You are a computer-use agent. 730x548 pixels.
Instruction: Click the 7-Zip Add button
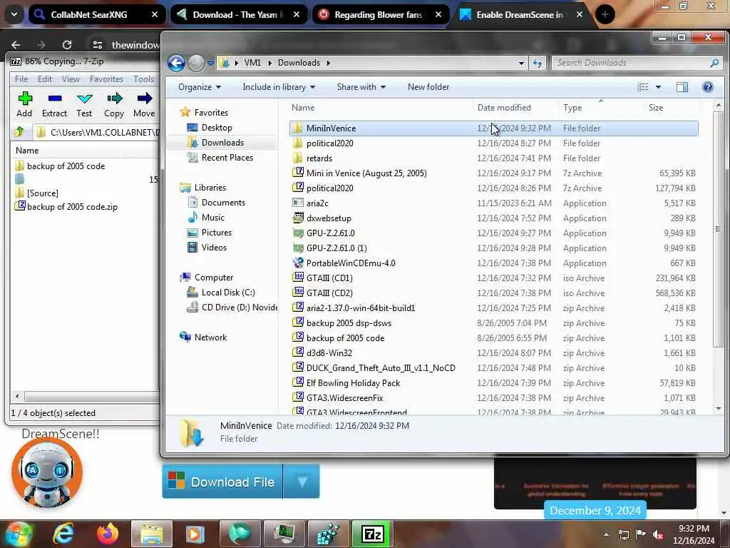(24, 104)
